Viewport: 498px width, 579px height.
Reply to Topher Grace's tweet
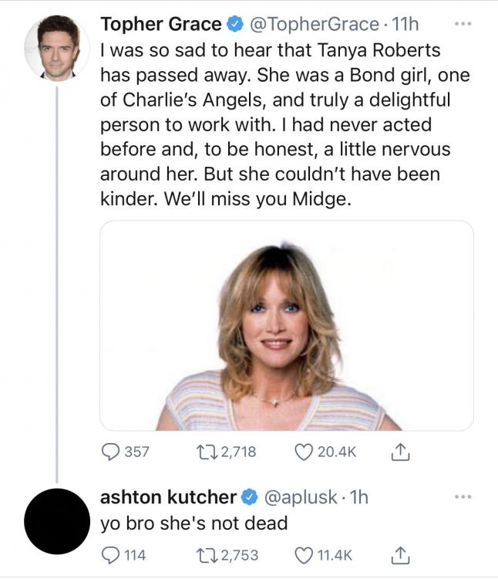click(110, 452)
